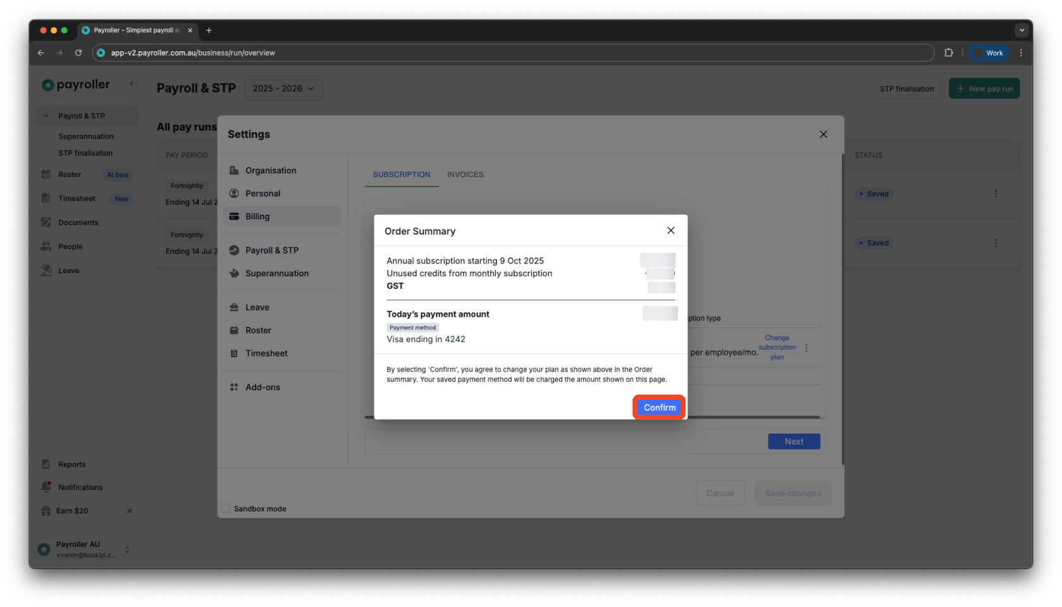Switch to the INVOICES tab
This screenshot has width=1062, height=607.
coord(465,175)
